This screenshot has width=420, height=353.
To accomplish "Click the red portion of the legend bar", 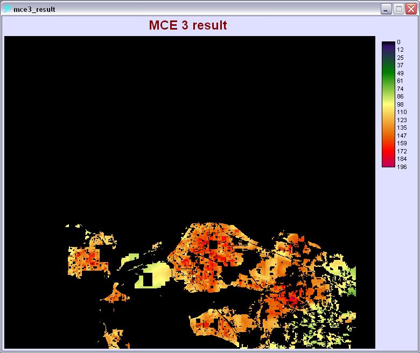I will click(388, 145).
